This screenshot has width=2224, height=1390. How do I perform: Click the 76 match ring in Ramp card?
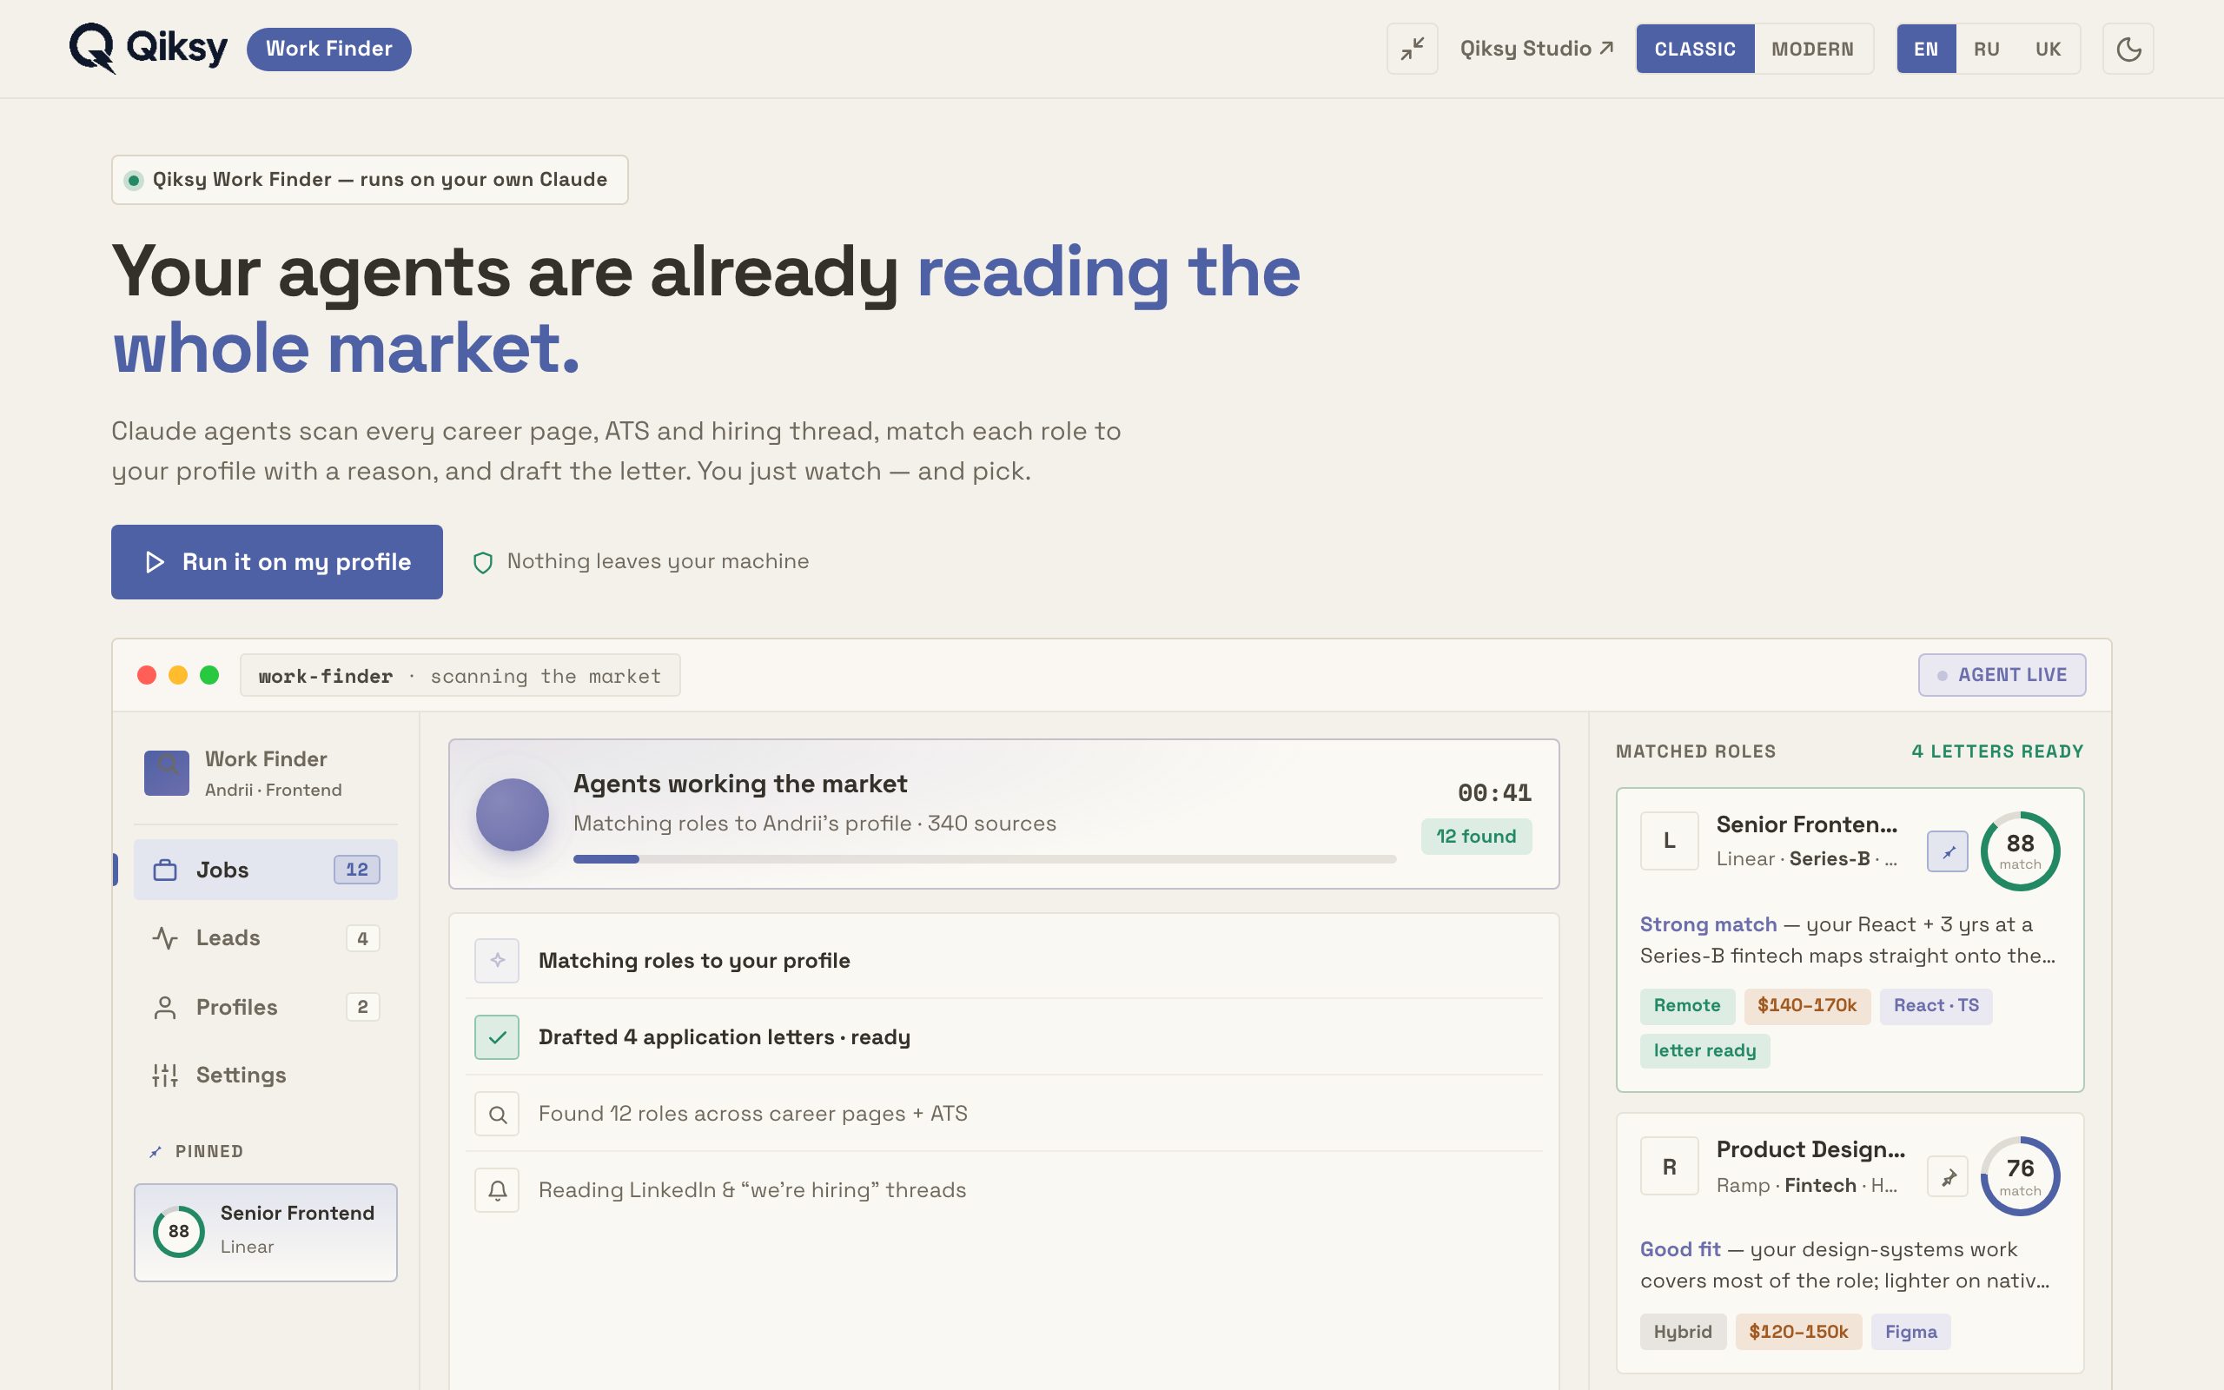click(x=2020, y=1176)
